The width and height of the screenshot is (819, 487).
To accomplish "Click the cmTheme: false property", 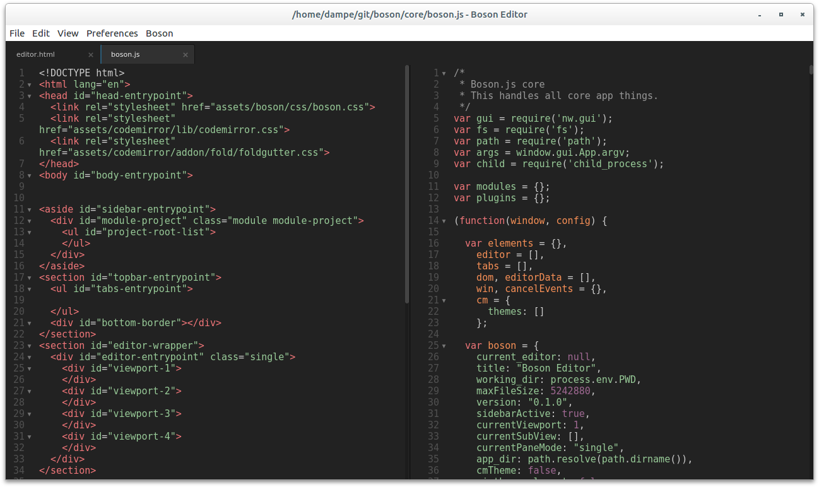I will 519,471.
